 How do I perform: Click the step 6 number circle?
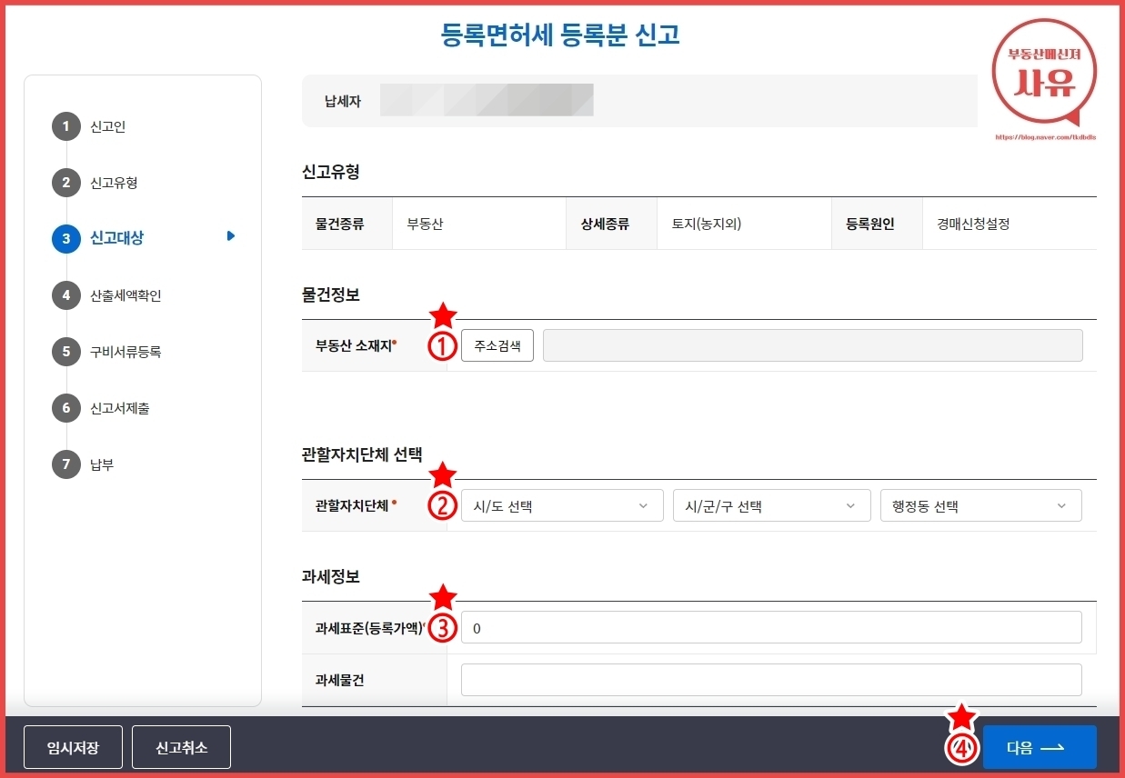tap(66, 408)
